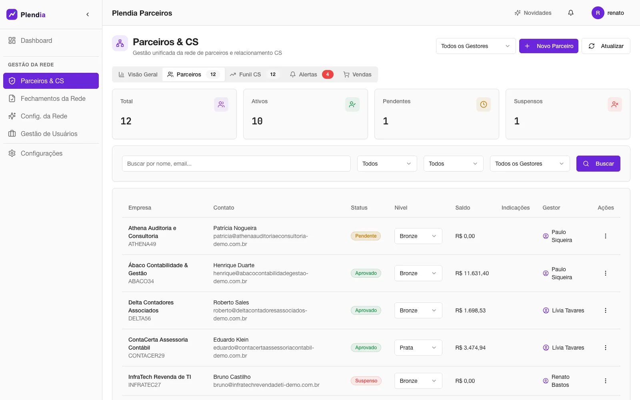Open actions menu for Athena Auditoria row
Image resolution: width=640 pixels, height=400 pixels.
pyautogui.click(x=605, y=236)
